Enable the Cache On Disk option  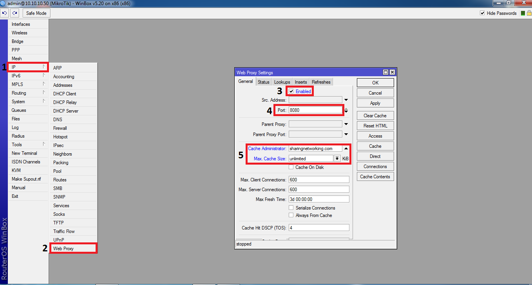pos(291,167)
